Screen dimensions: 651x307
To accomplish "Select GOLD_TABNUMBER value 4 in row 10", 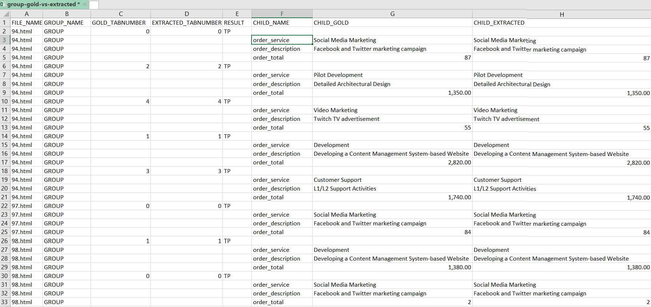I will click(x=121, y=101).
